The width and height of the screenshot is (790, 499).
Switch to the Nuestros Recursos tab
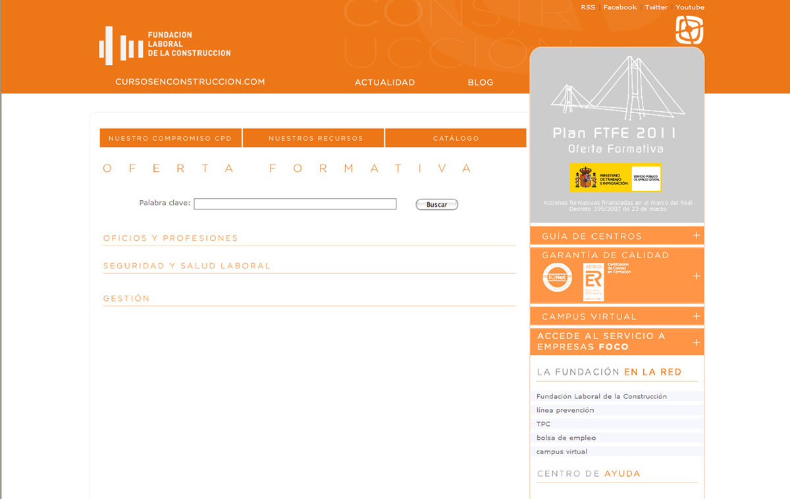tap(315, 138)
